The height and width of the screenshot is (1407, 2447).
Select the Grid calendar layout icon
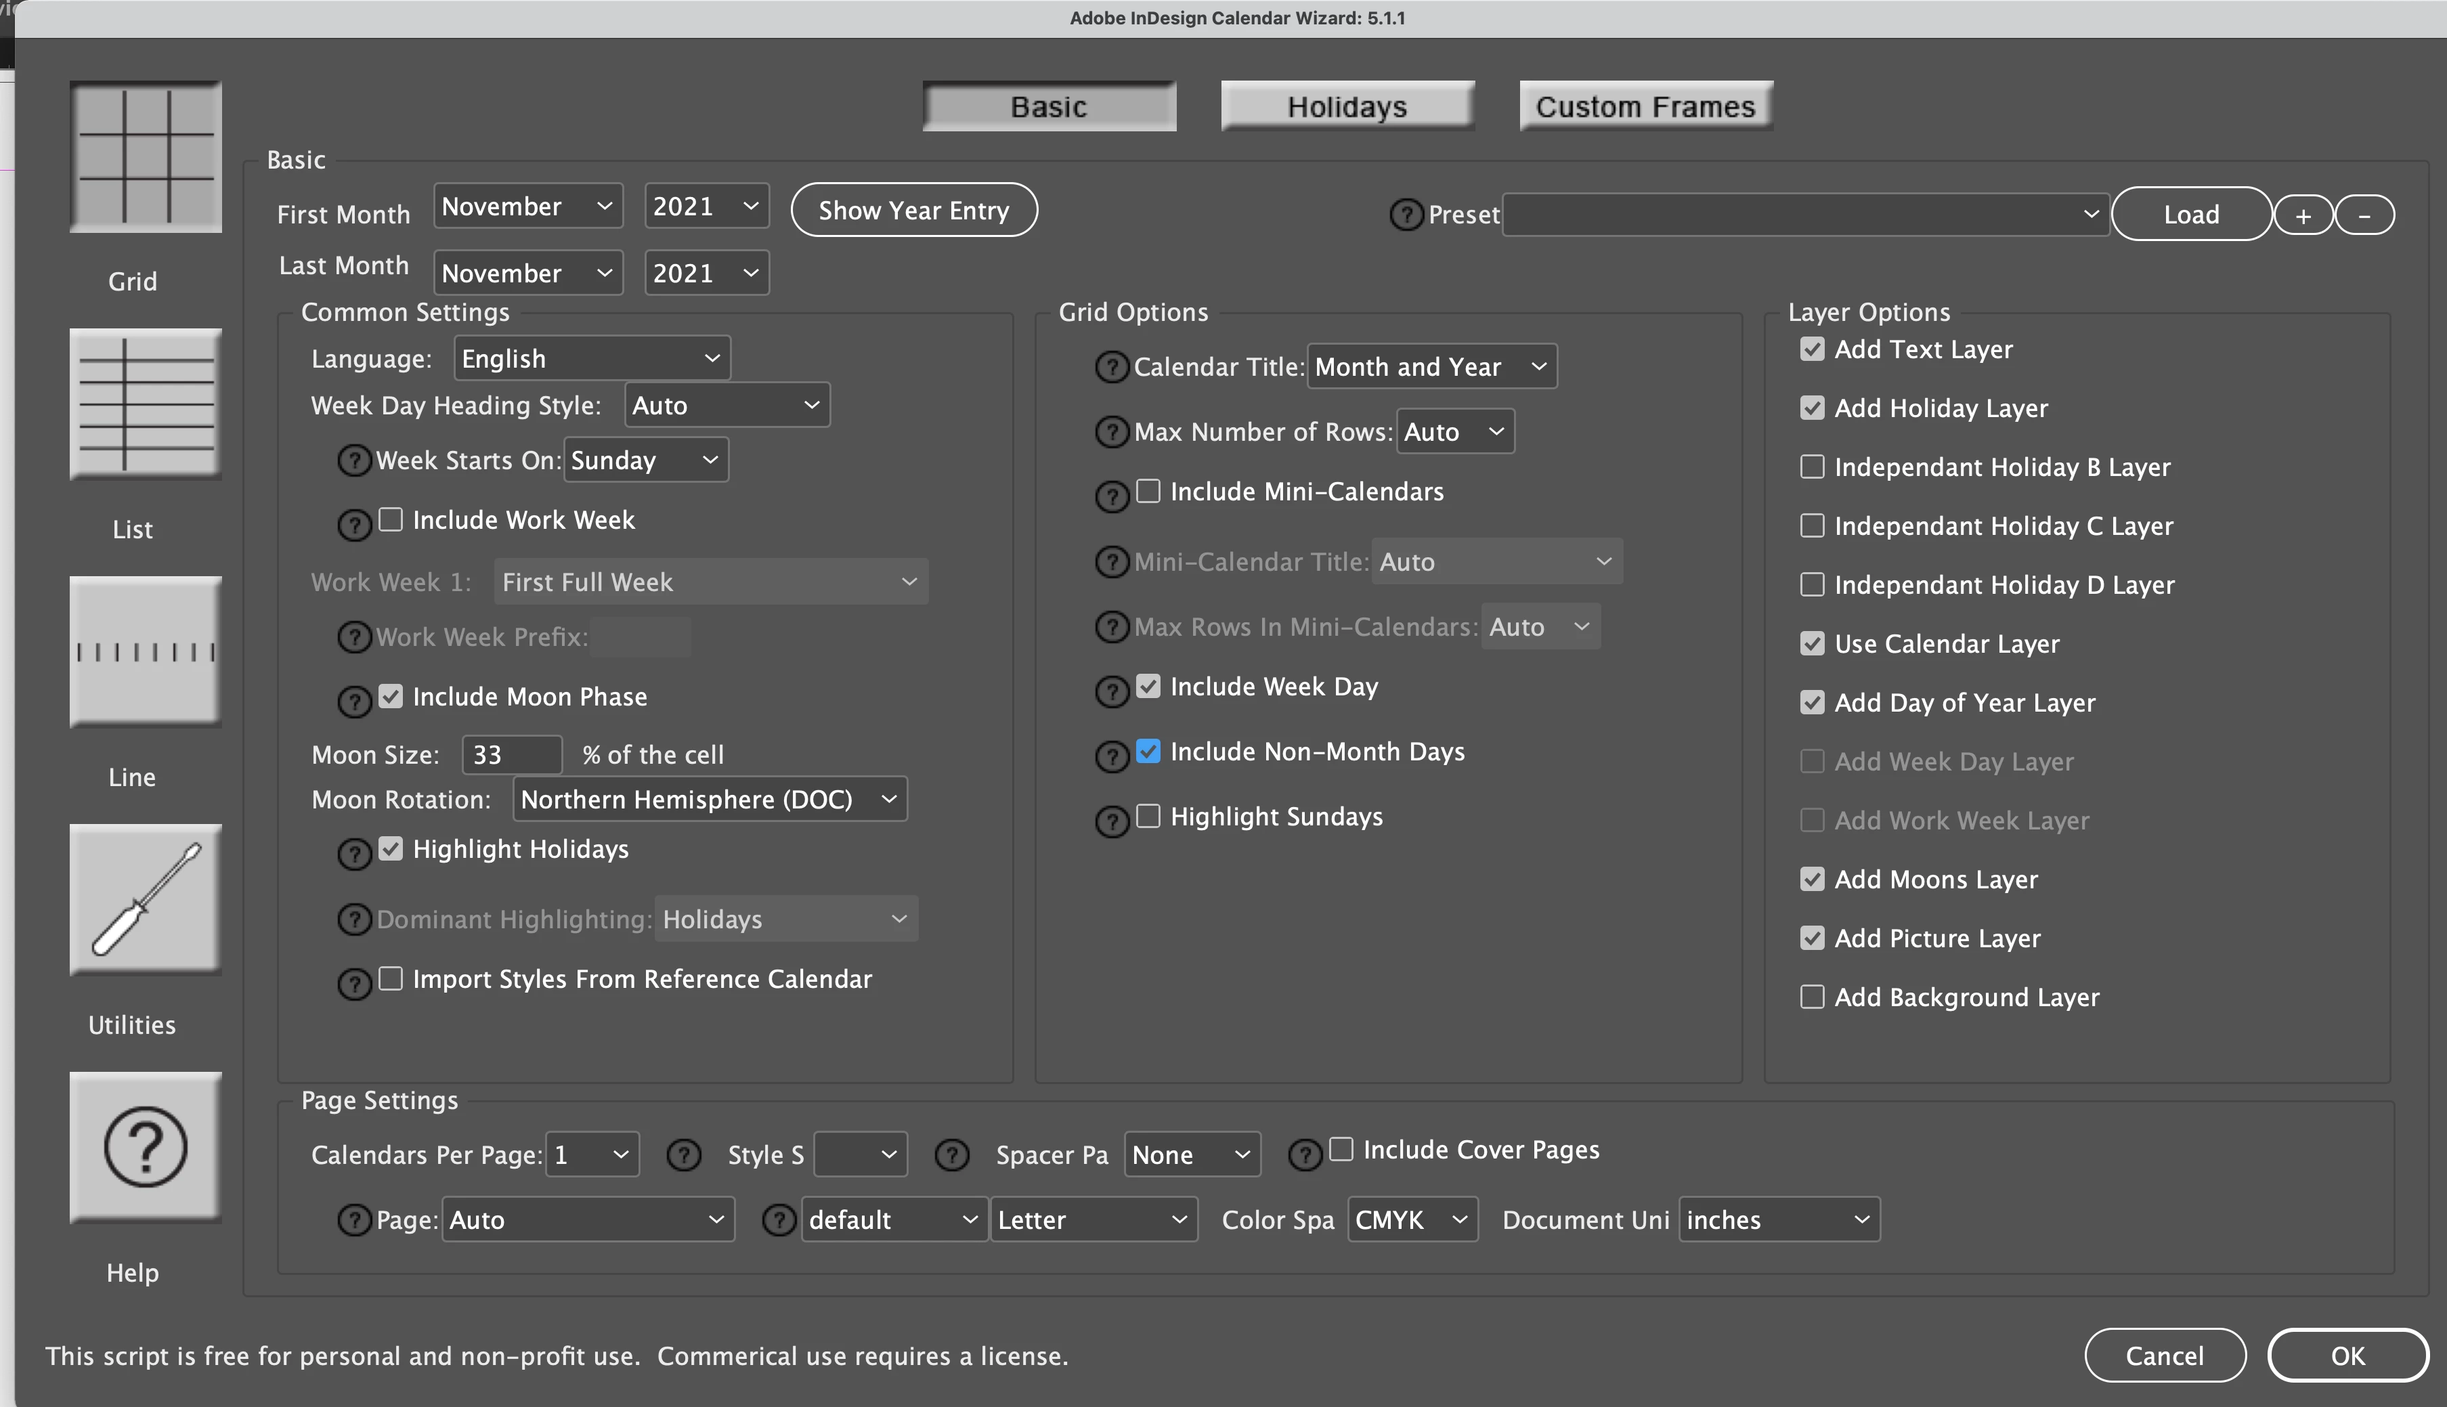pos(145,156)
